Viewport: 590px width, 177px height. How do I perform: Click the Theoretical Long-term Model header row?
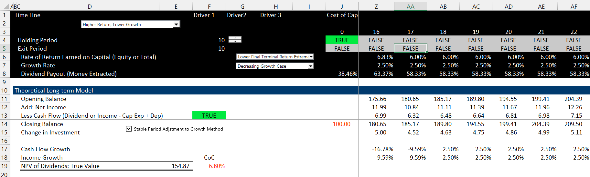point(54,91)
